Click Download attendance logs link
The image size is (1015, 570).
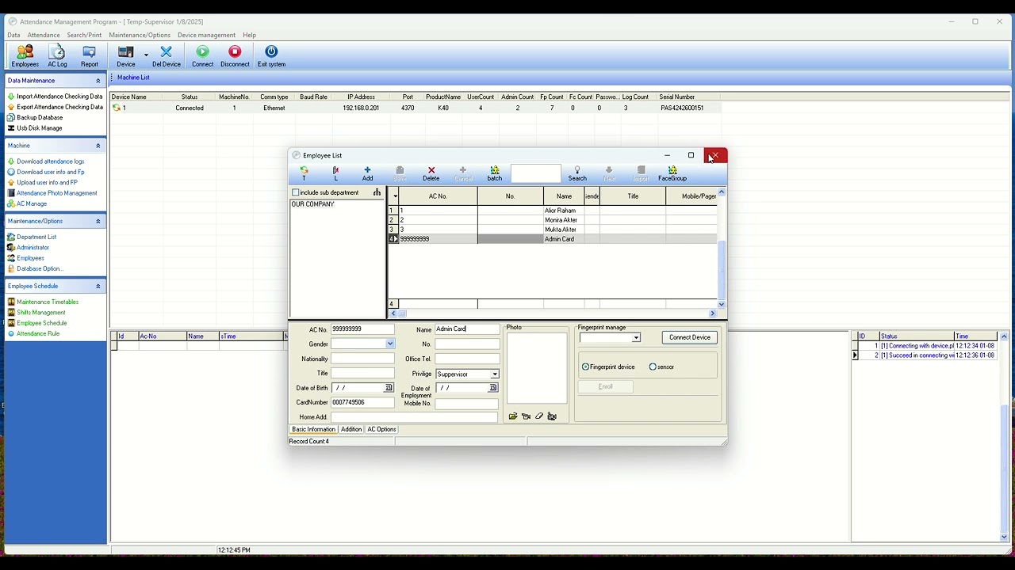point(51,161)
